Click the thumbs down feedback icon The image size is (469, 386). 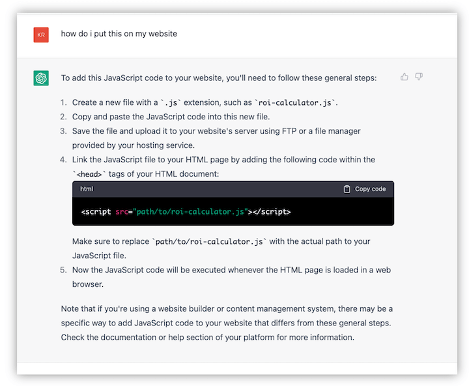pyautogui.click(x=419, y=77)
